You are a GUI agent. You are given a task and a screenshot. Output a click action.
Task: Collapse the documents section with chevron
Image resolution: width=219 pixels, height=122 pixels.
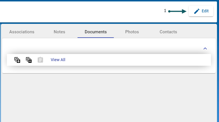[205, 49]
